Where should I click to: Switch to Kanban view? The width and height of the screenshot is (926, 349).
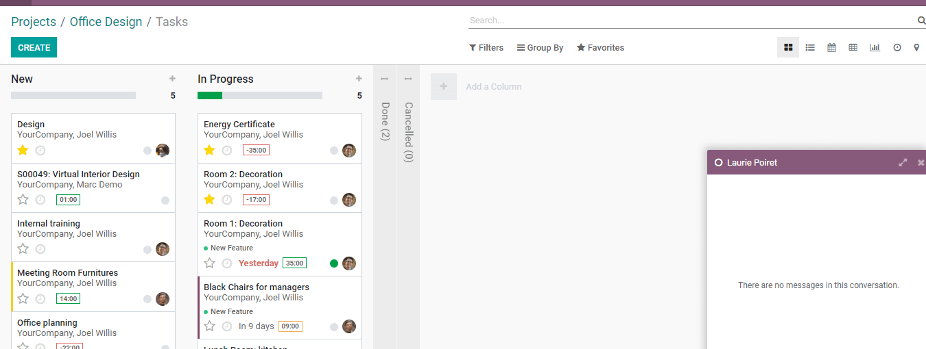click(788, 47)
